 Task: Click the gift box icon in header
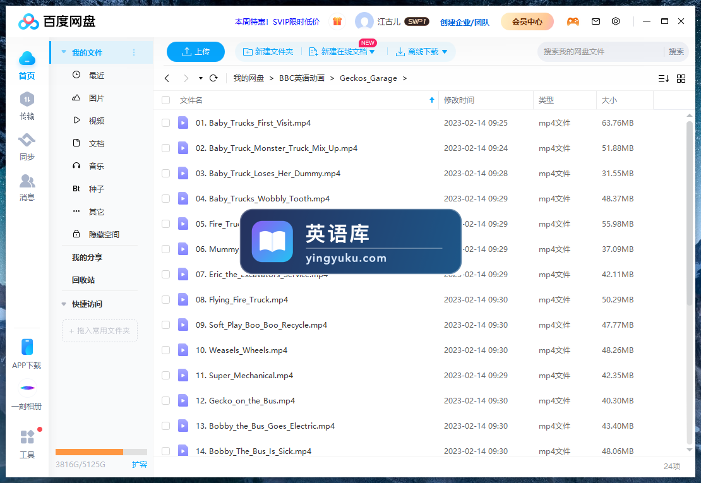coord(337,21)
